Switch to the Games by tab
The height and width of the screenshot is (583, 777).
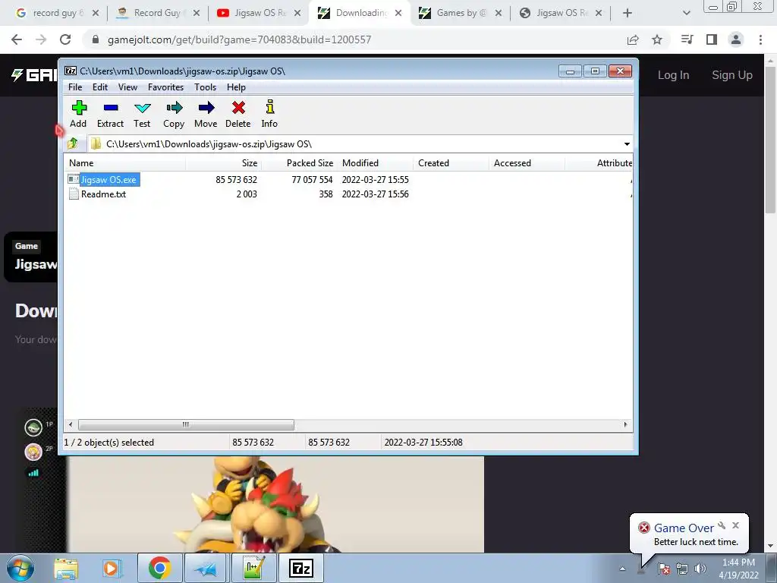(461, 13)
